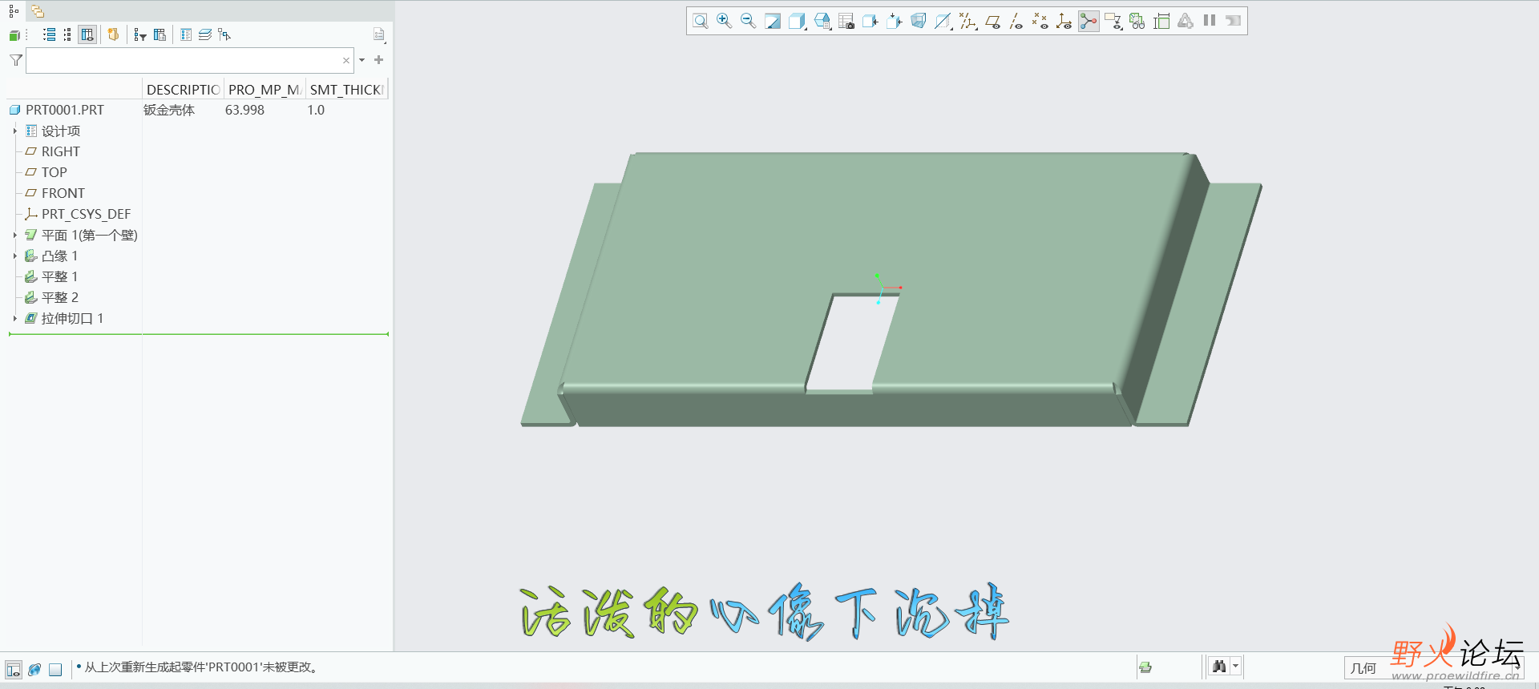
Task: Open the tree columns settings icon
Action: (x=160, y=35)
